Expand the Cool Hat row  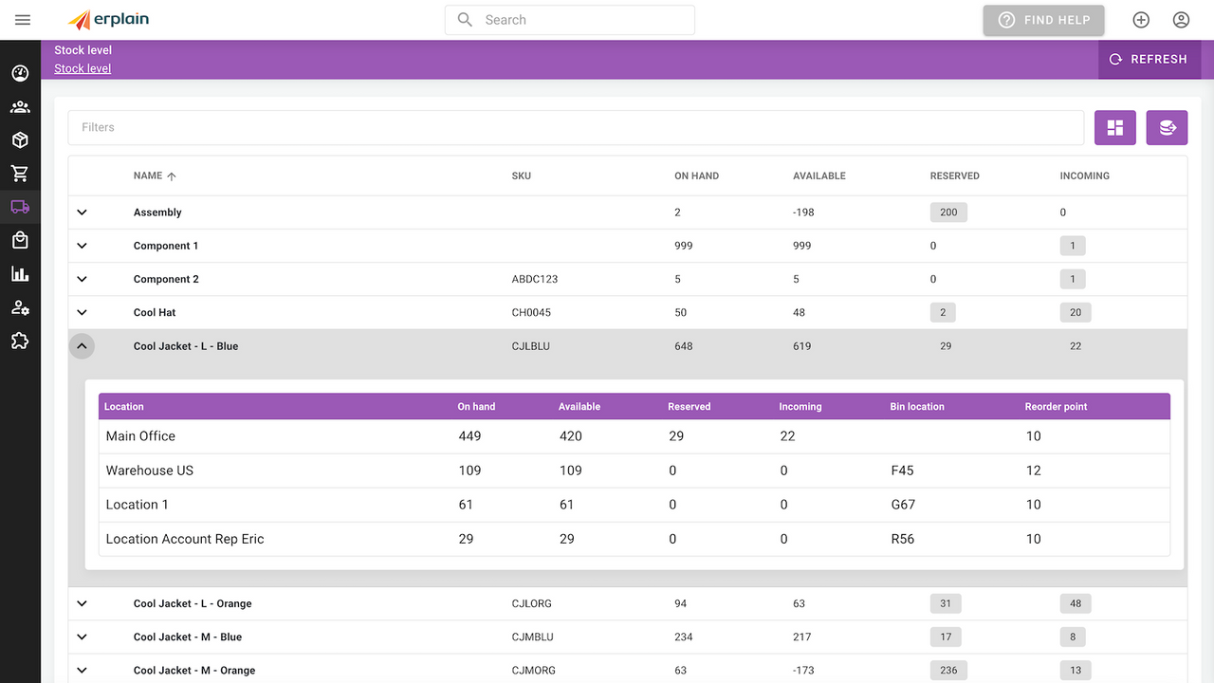82,312
